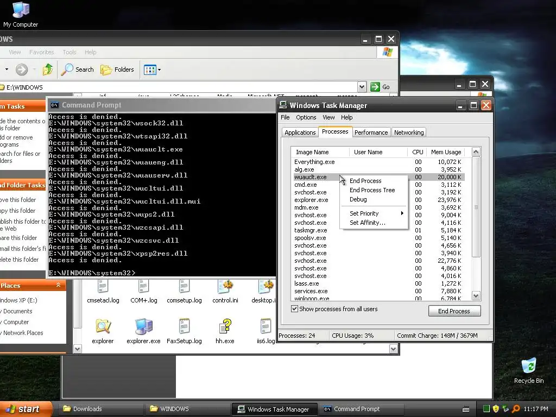Sort processes by CPU column header
The image size is (556, 417).
pyautogui.click(x=417, y=152)
